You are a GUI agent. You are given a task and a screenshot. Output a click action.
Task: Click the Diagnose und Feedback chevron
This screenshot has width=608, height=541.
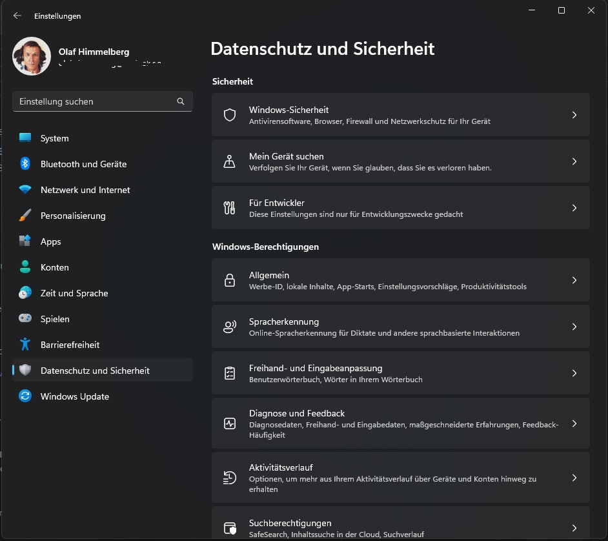574,424
